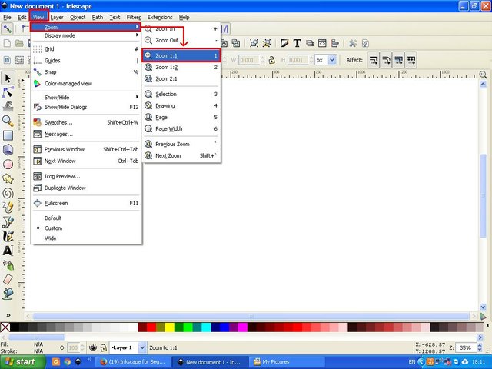Toggle width-height ratio lock
This screenshot has height=369, width=492.
[271, 60]
